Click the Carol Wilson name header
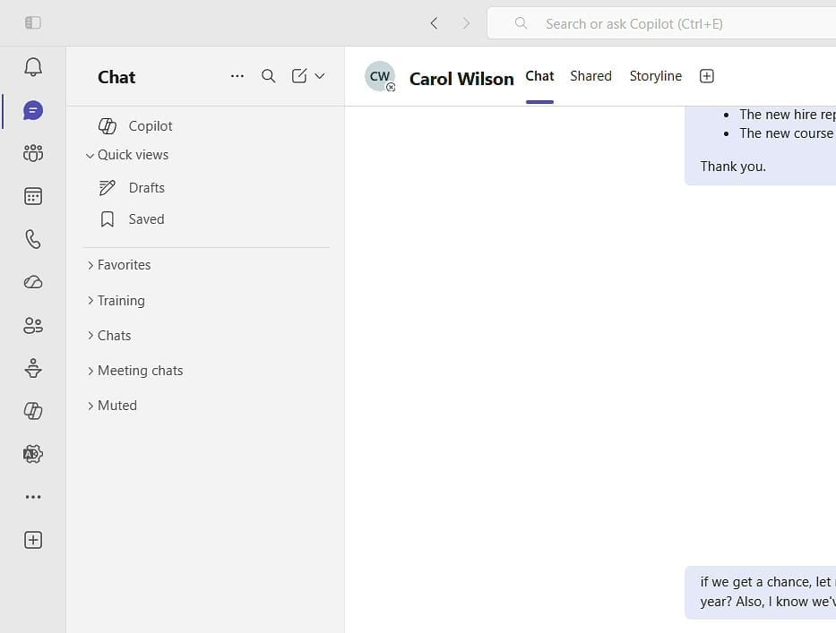The image size is (836, 633). click(461, 79)
